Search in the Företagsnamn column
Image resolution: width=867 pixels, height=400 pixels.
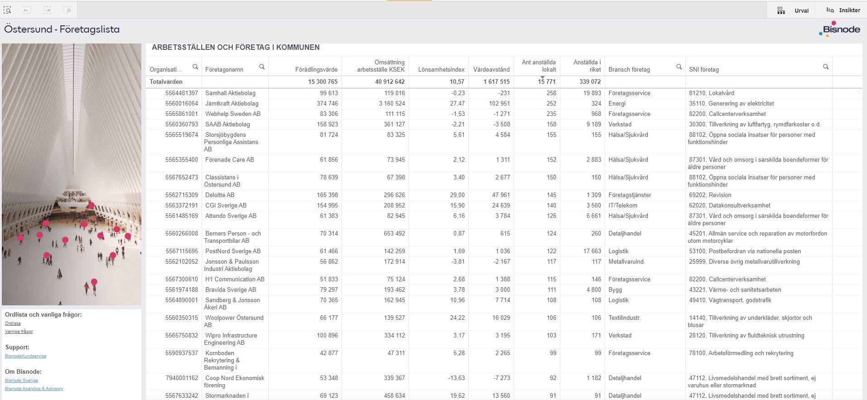tap(262, 67)
